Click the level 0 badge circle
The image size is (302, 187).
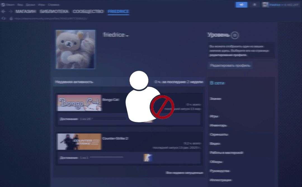pyautogui.click(x=235, y=35)
